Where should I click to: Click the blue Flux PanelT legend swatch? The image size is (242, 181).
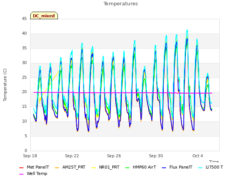coord(164,167)
